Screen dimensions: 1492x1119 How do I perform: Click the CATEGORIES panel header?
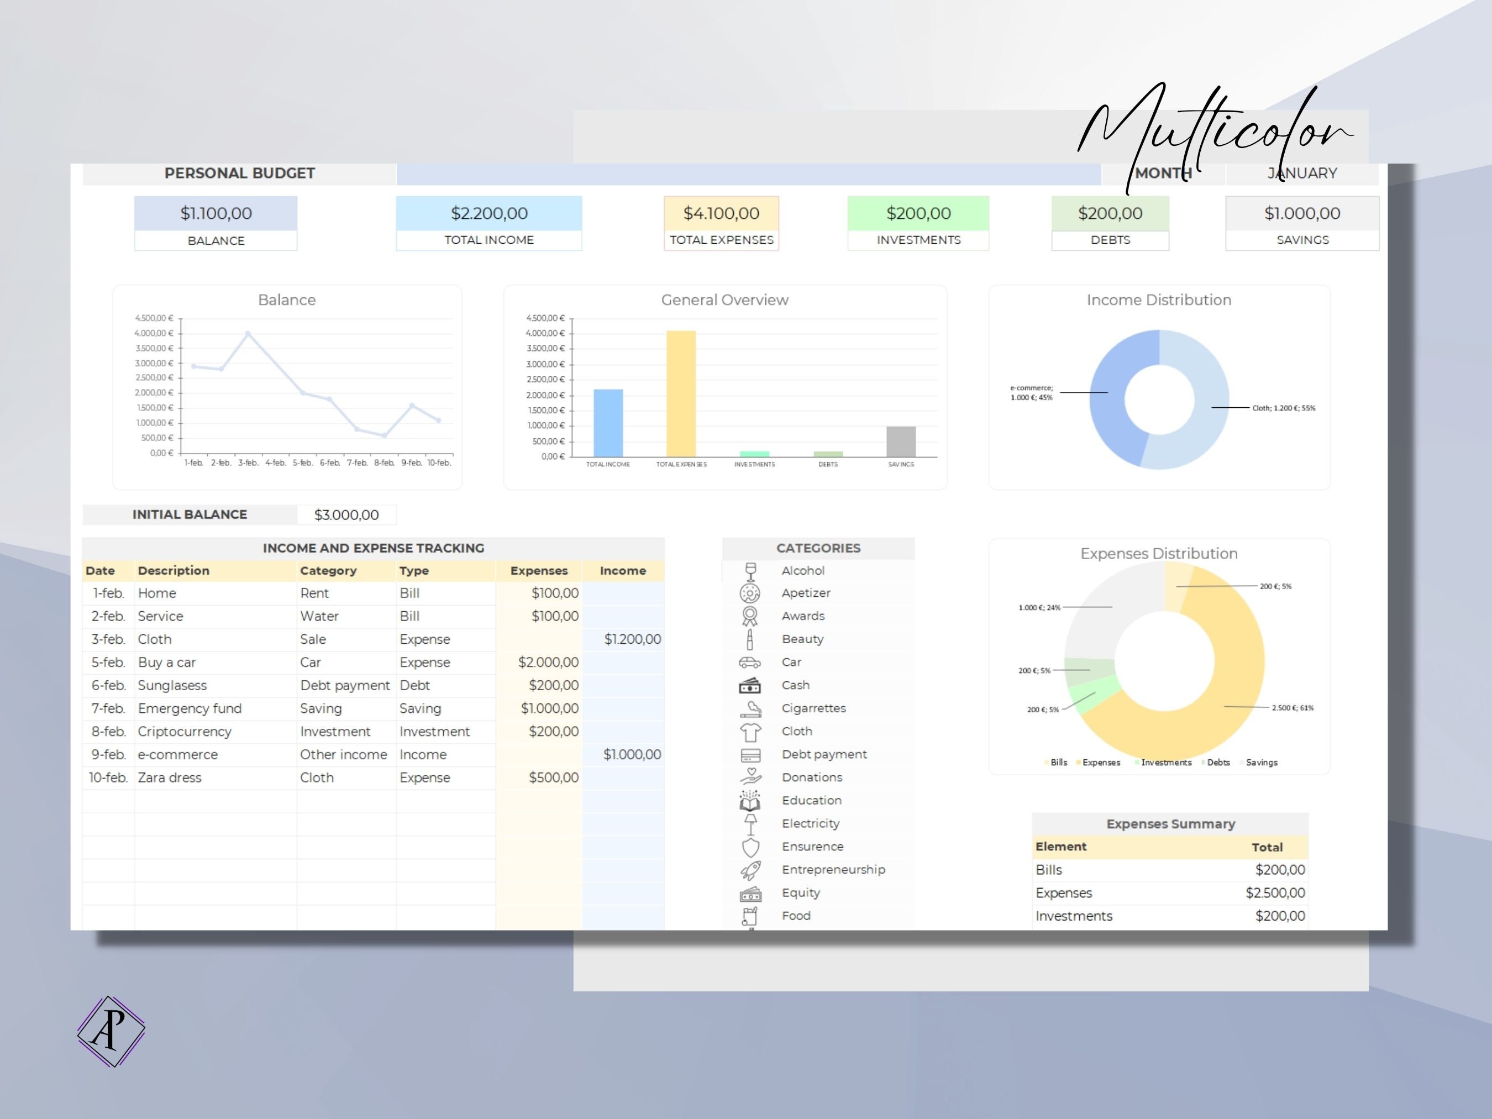818,548
